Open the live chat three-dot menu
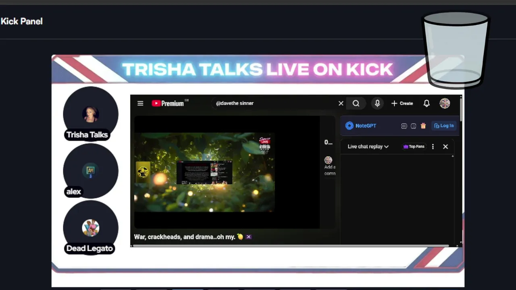The height and width of the screenshot is (290, 516). point(433,147)
